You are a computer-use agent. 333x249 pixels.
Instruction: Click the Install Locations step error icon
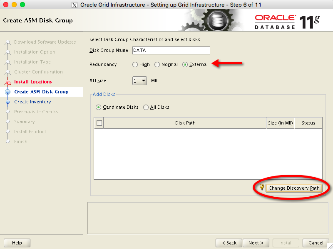click(7, 82)
